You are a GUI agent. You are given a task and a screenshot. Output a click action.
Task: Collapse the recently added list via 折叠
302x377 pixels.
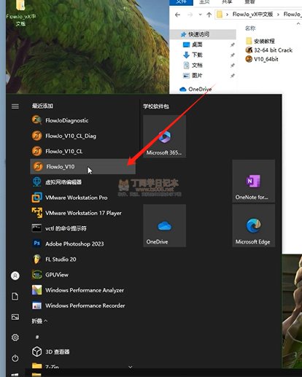39,321
